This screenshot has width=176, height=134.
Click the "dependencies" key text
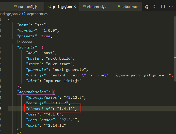coord(33,92)
